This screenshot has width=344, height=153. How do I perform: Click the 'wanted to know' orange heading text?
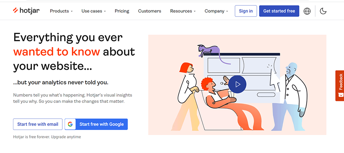coord(57,52)
